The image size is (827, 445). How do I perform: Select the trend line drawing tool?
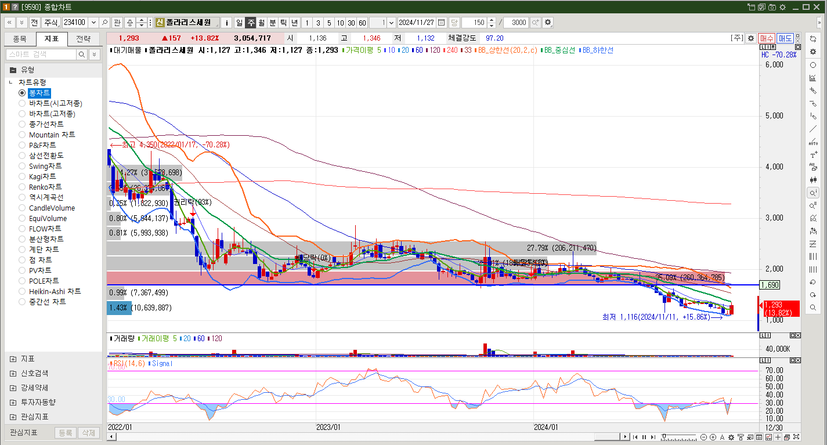(x=812, y=129)
